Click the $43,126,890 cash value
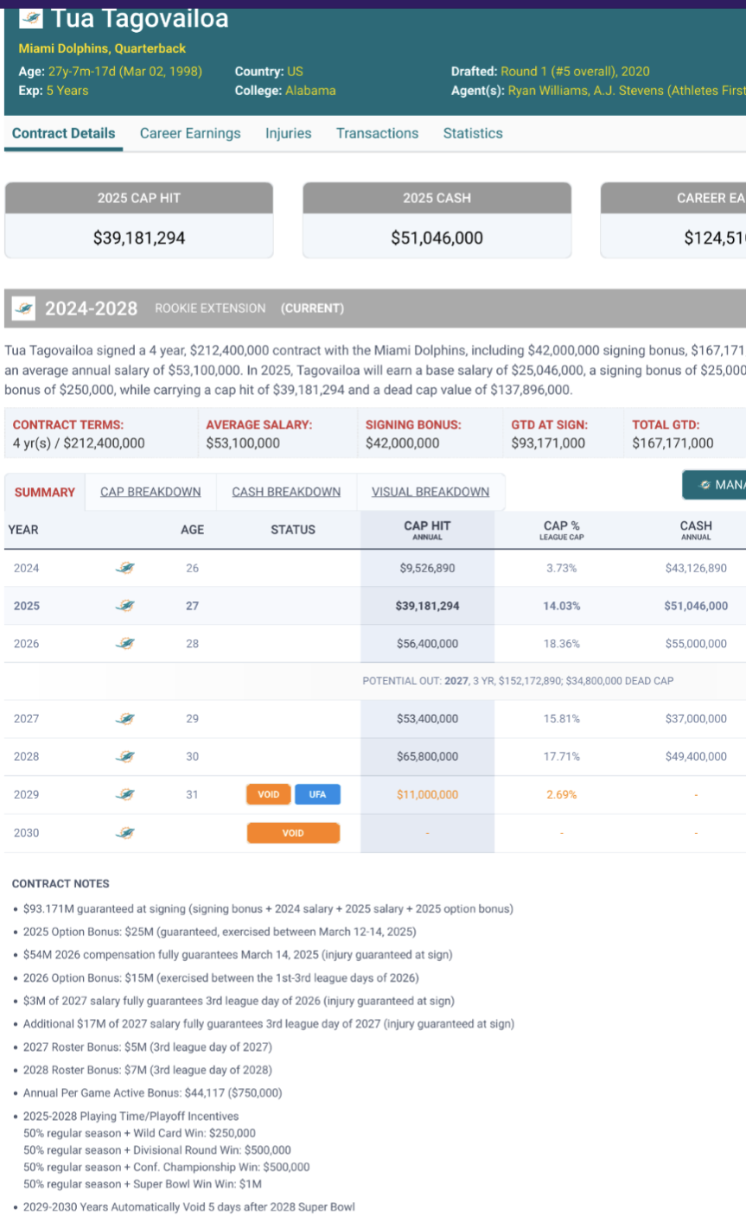 tap(696, 568)
